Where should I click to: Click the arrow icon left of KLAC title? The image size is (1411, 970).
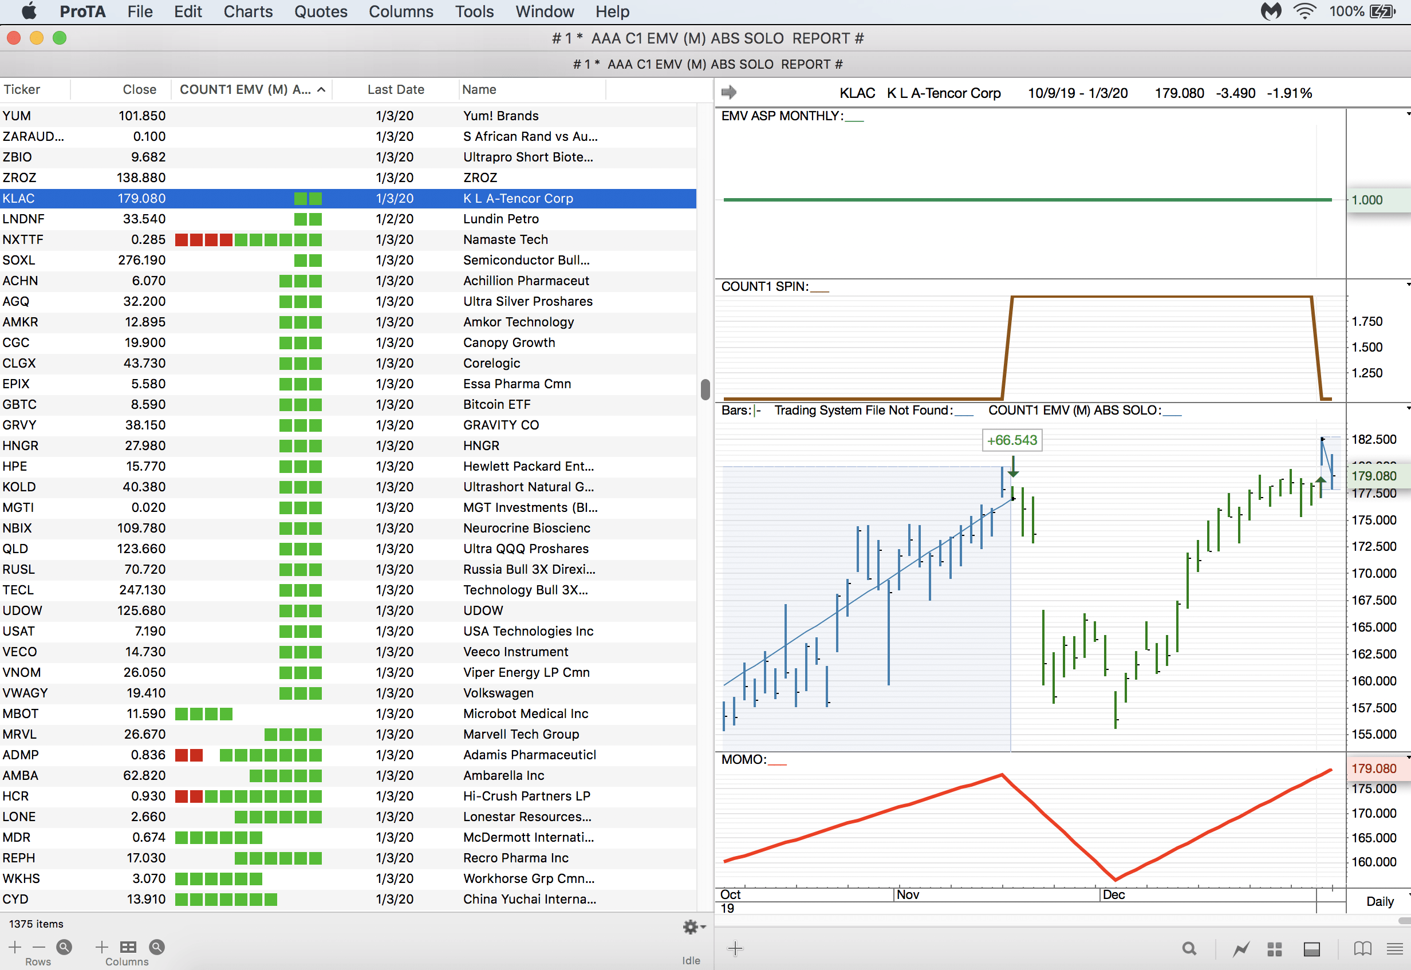coord(728,92)
